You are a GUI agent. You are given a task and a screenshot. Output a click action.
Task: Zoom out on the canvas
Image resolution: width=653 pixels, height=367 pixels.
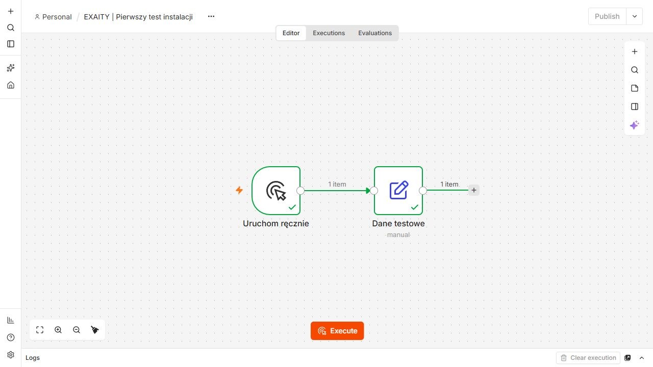[77, 330]
